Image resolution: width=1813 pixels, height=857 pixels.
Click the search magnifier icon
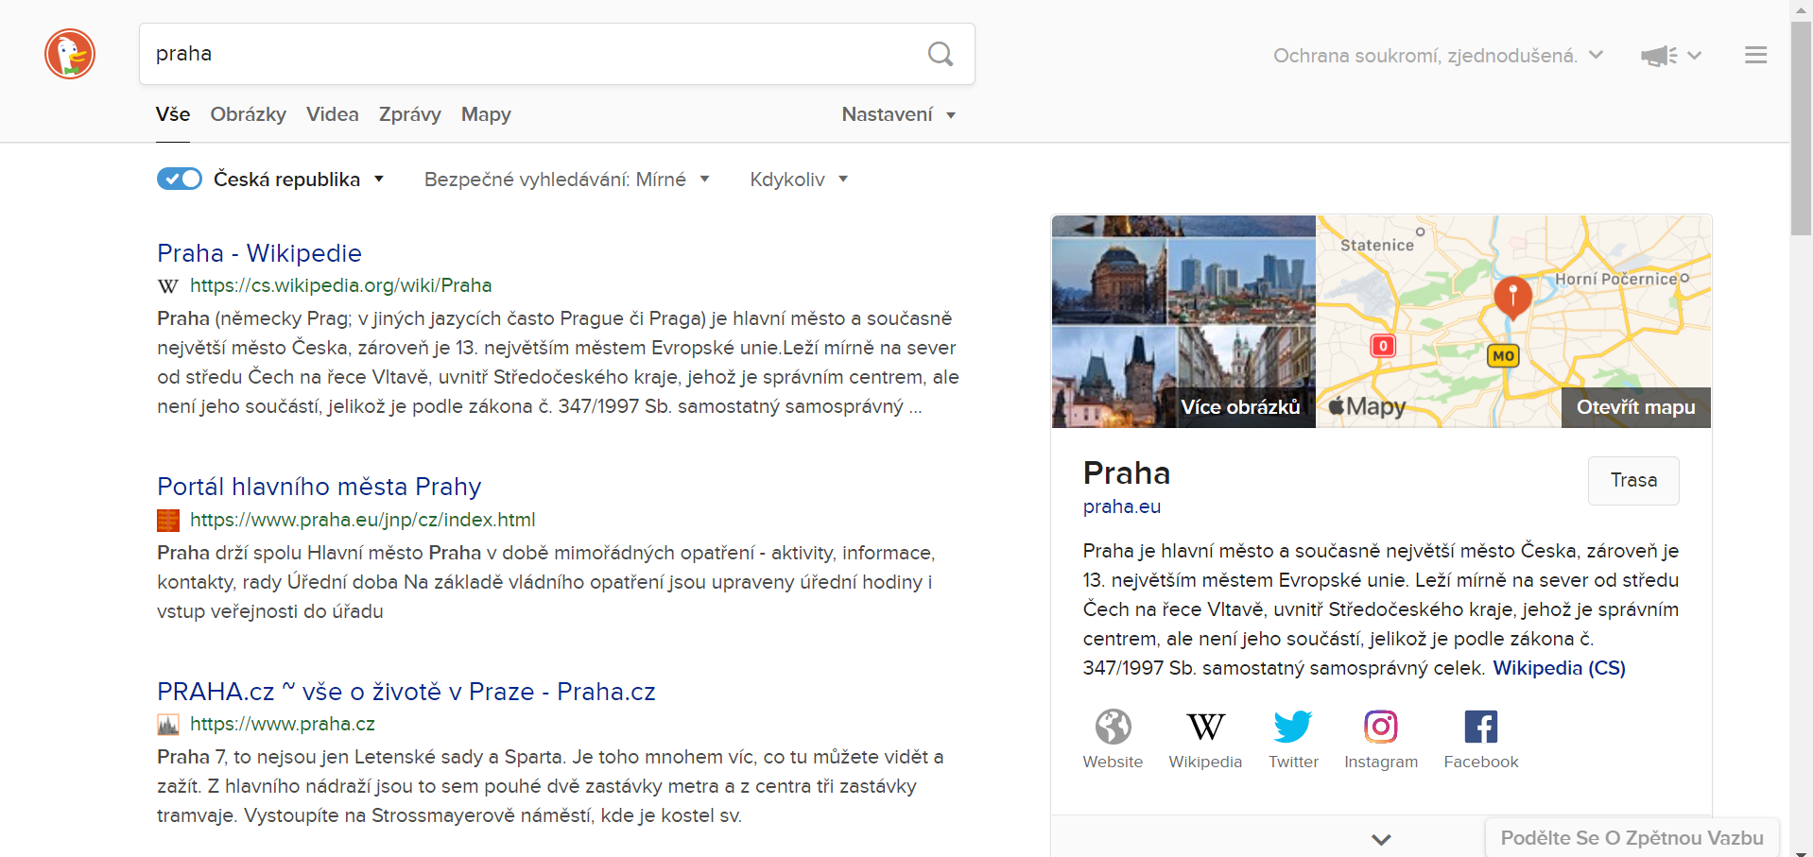point(940,54)
